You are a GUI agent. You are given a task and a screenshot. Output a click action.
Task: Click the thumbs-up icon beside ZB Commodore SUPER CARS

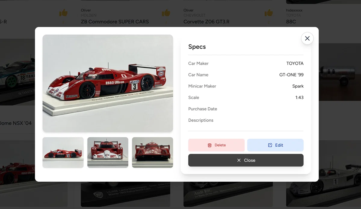click(166, 13)
